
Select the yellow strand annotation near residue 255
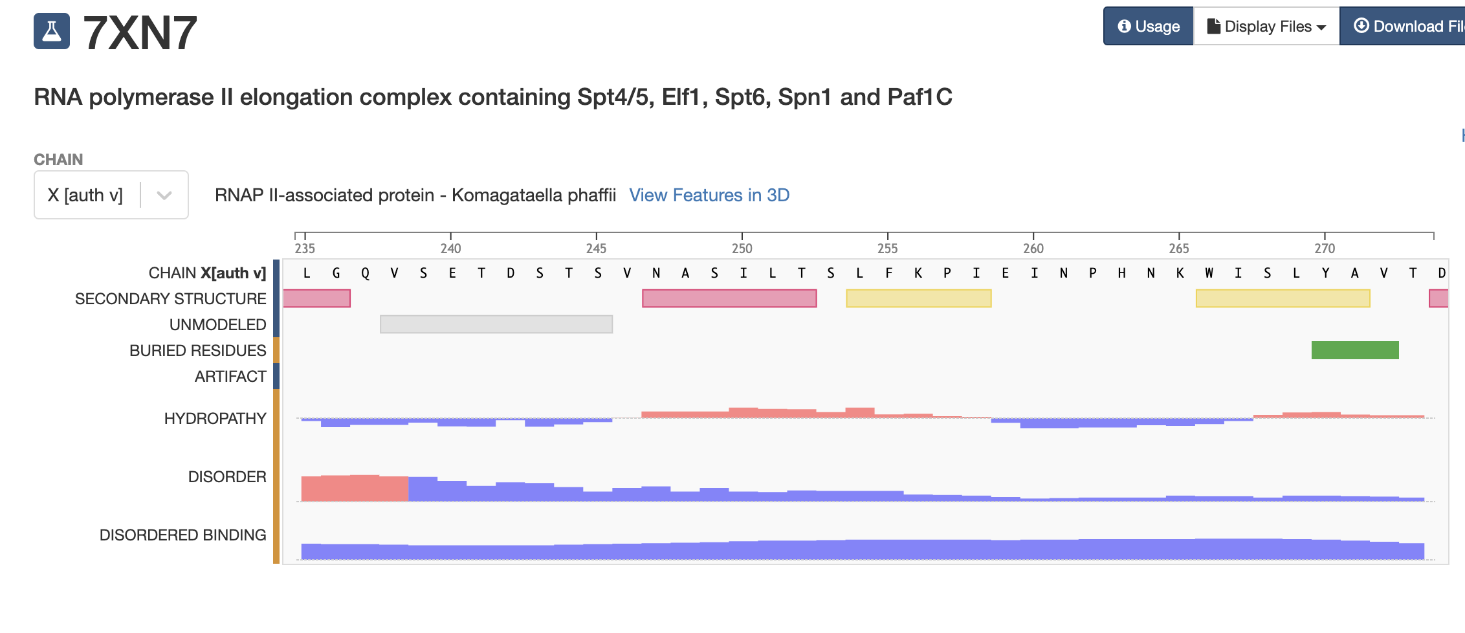pyautogui.click(x=918, y=299)
